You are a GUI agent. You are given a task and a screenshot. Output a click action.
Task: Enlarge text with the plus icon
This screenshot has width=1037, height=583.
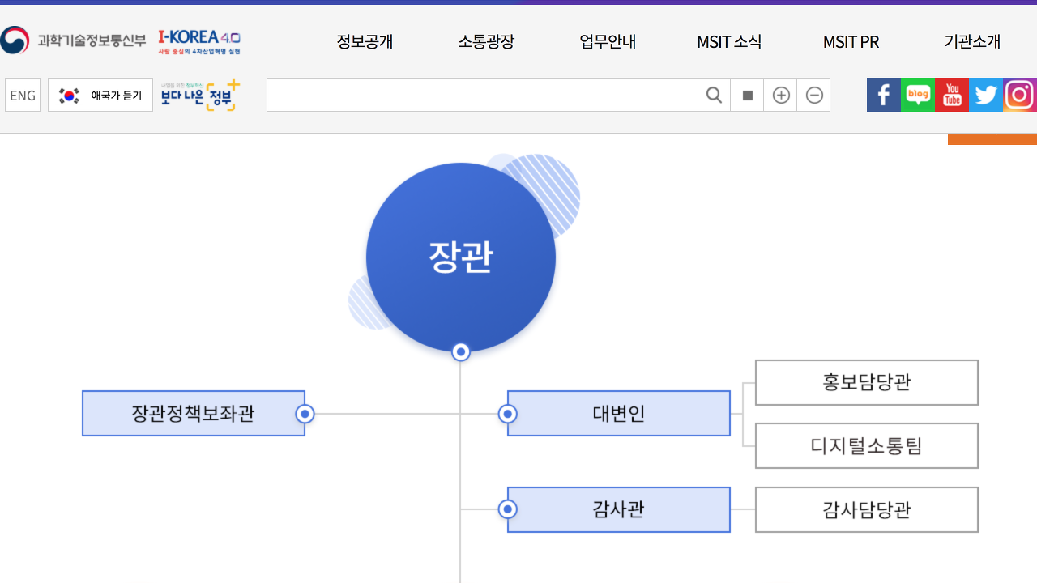(x=780, y=95)
